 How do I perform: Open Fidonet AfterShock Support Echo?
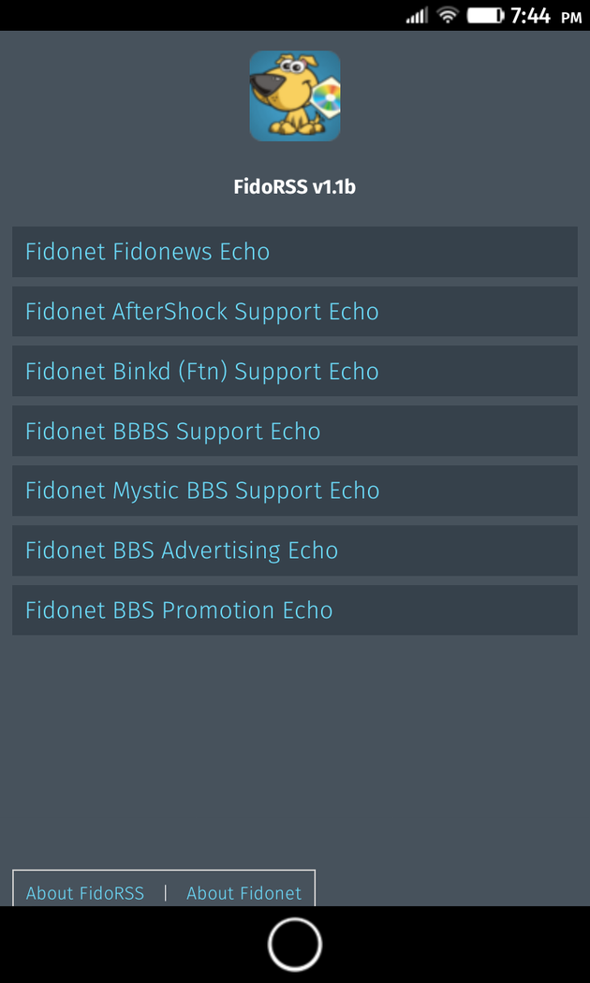[x=201, y=312]
